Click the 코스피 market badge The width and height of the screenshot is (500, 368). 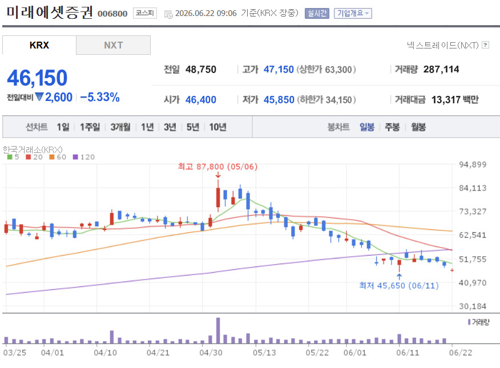145,13
